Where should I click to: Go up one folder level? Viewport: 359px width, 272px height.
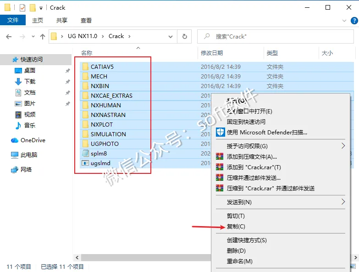coord(43,37)
